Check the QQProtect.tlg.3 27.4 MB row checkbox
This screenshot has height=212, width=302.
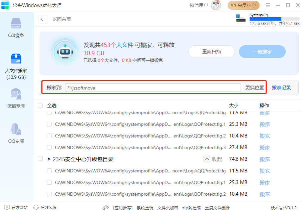(x=49, y=147)
